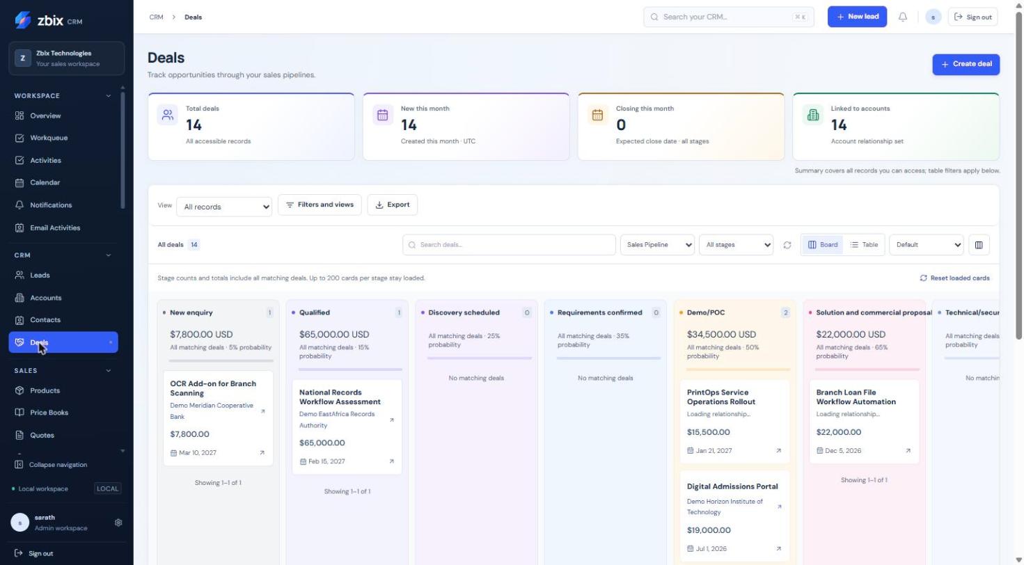Open the Default sort dropdown
The height and width of the screenshot is (565, 1024).
pos(927,245)
